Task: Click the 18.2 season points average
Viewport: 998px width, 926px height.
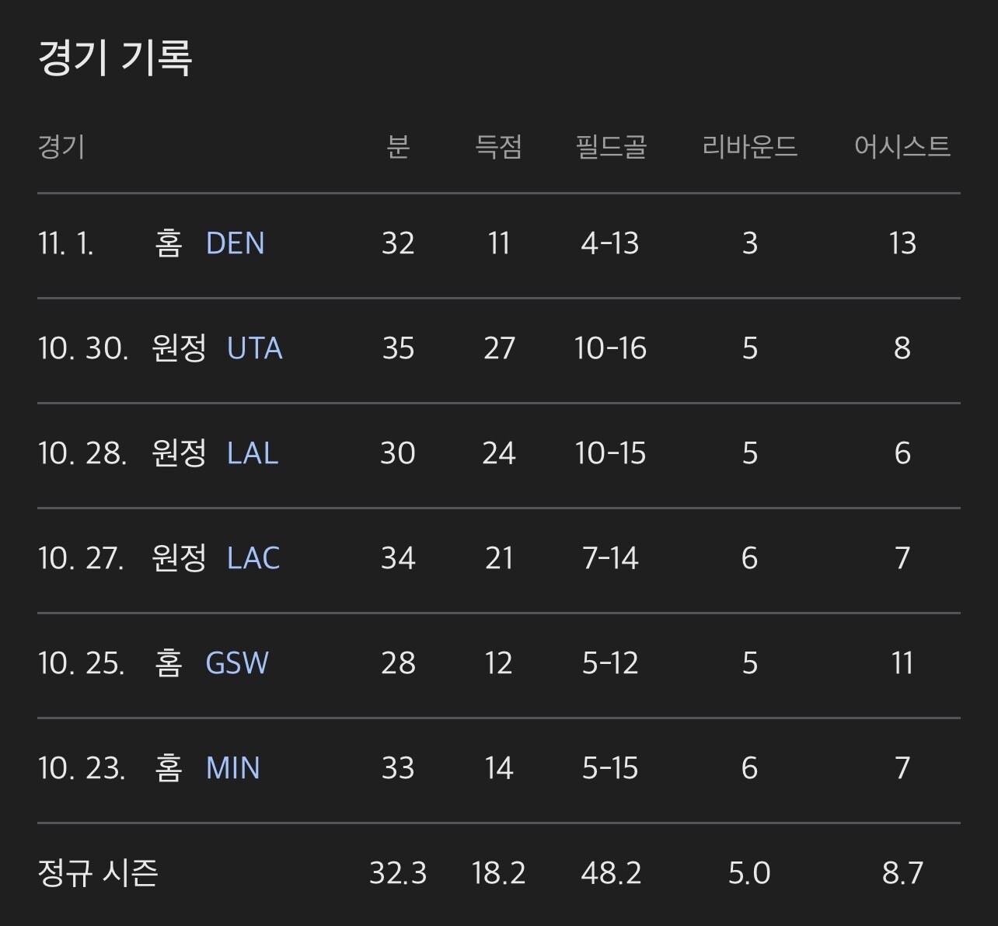Action: 498,873
